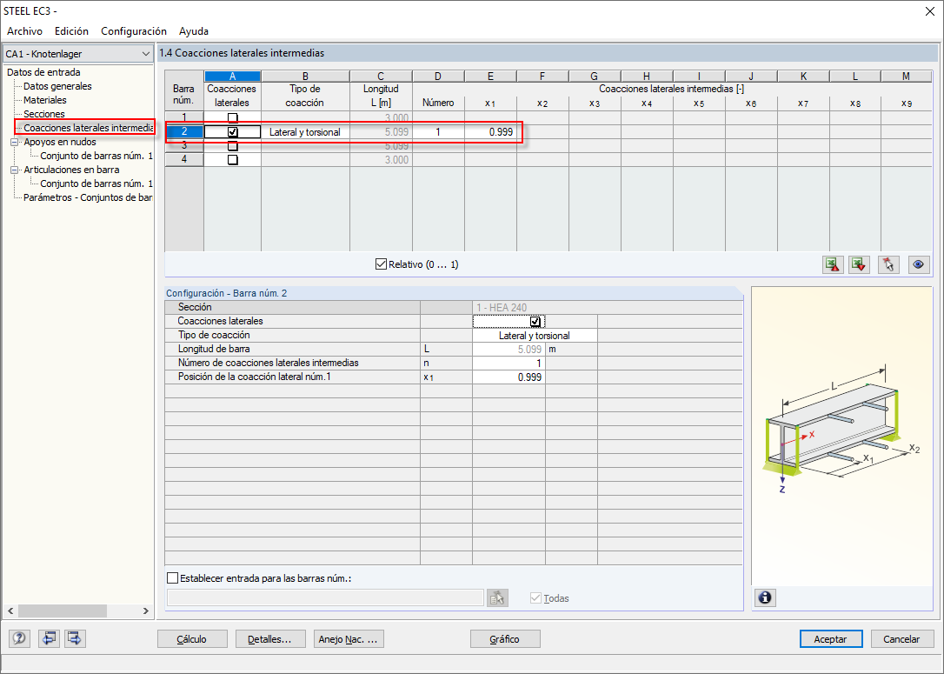The image size is (944, 674).
Task: Click the Detalles... button
Action: coord(270,639)
